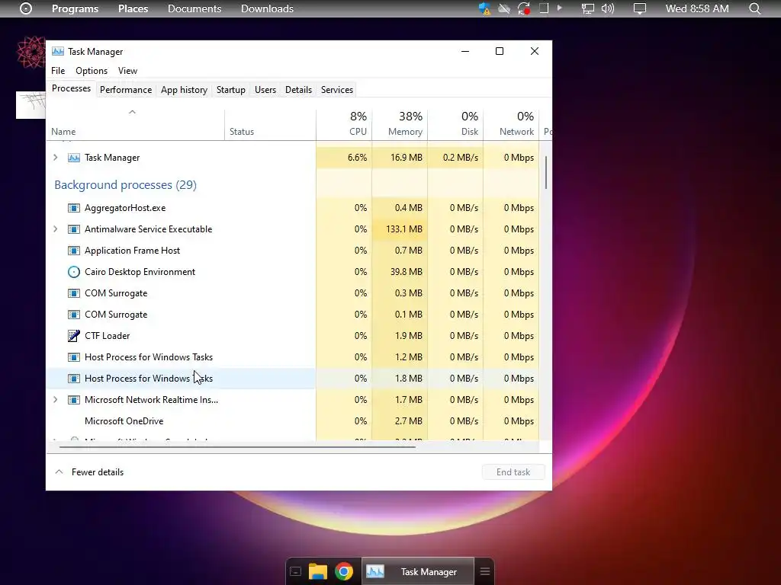This screenshot has width=781, height=585.
Task: Launch Chrome from the dock
Action: pyautogui.click(x=344, y=571)
